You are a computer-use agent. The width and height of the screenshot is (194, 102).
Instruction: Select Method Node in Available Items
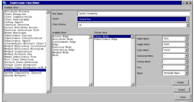pyautogui.click(x=61, y=52)
